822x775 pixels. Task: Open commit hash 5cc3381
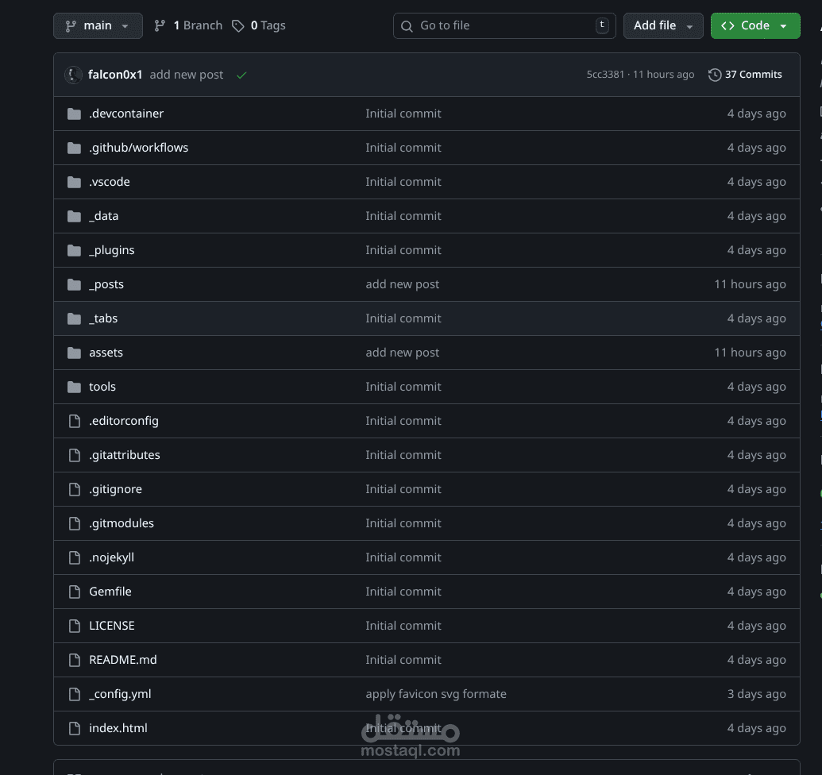pos(605,75)
